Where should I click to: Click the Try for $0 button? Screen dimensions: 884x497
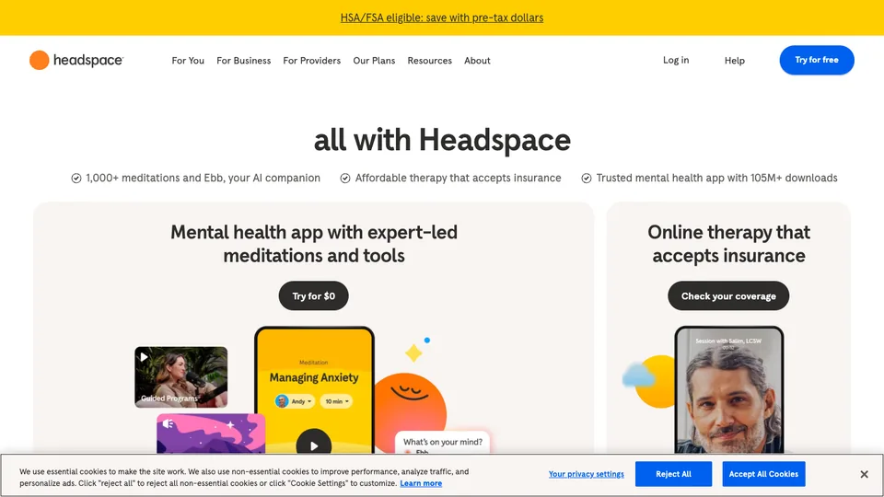[313, 295]
